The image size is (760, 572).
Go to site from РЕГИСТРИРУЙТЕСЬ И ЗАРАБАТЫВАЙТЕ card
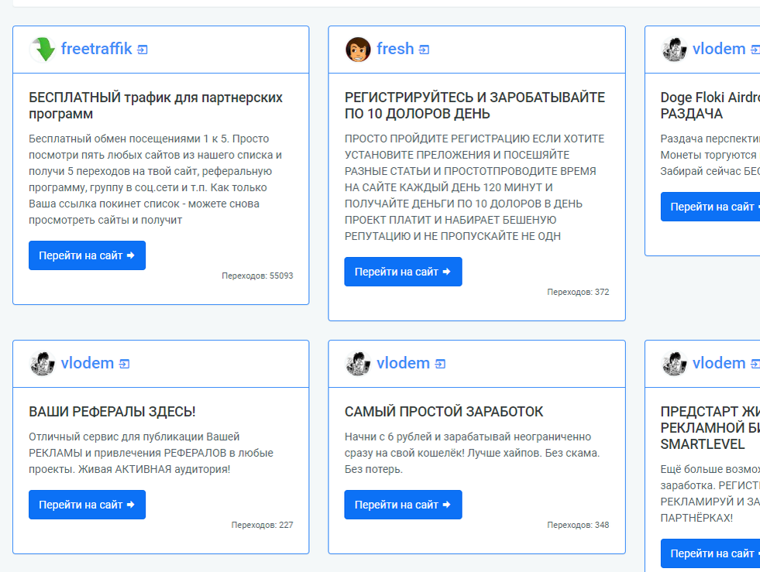click(404, 272)
